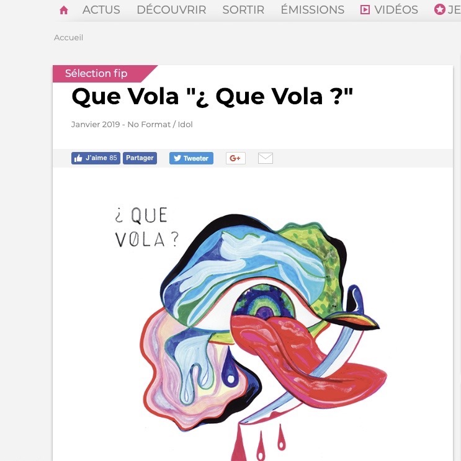Go to the home page icon
Screen dimensions: 461x461
[64, 11]
